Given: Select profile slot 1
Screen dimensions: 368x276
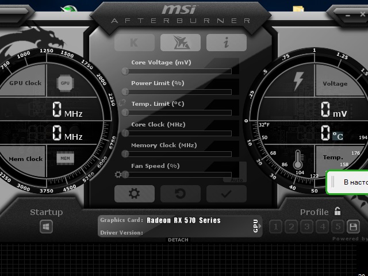Looking at the screenshot, I should point(276,227).
